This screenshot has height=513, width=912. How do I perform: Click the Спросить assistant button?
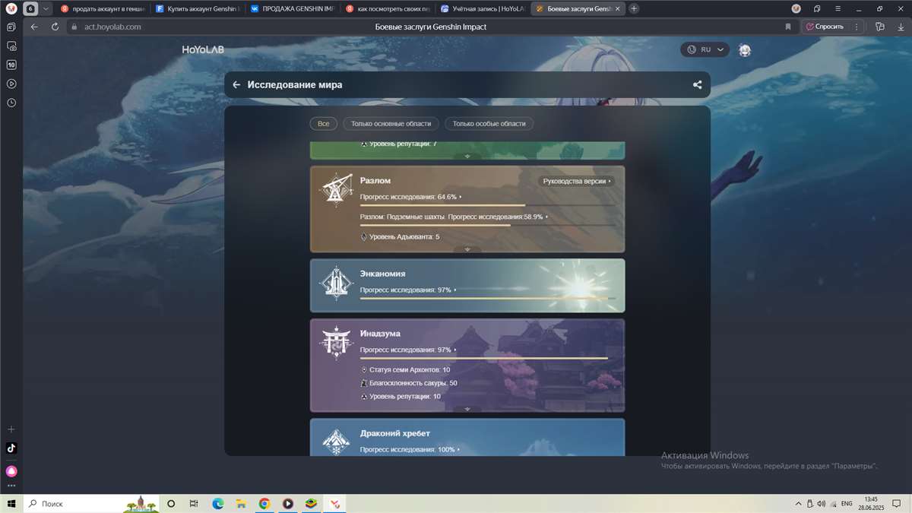pos(825,27)
